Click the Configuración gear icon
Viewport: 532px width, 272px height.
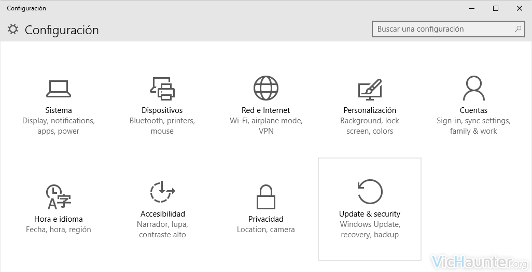[13, 29]
